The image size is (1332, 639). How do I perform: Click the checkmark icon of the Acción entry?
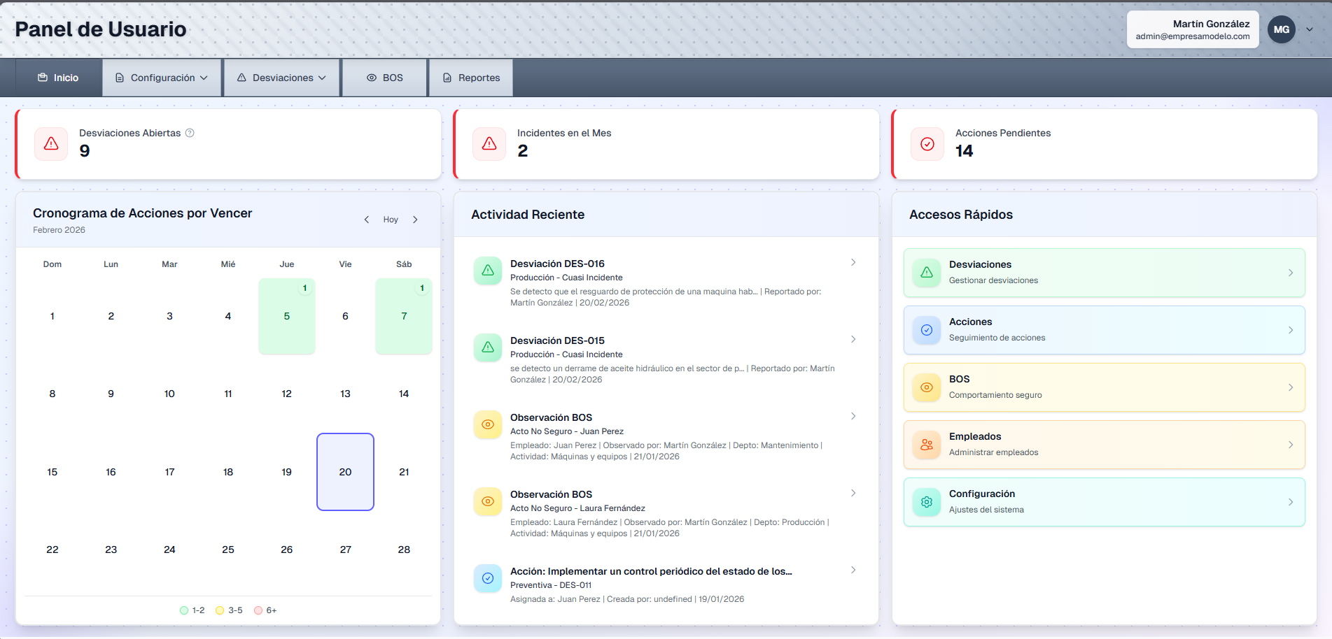coord(488,578)
